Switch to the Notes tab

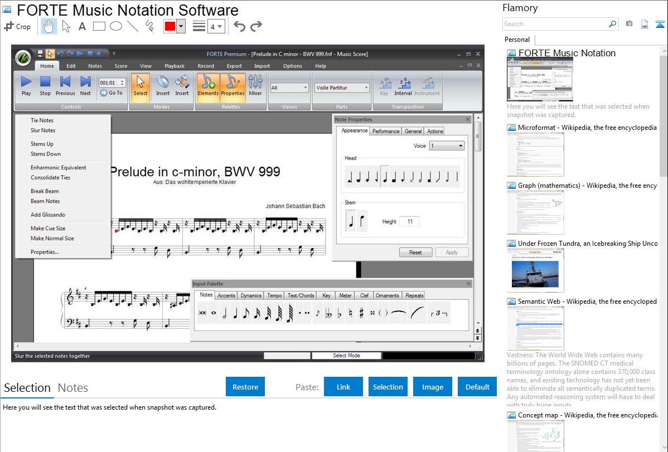pyautogui.click(x=73, y=388)
